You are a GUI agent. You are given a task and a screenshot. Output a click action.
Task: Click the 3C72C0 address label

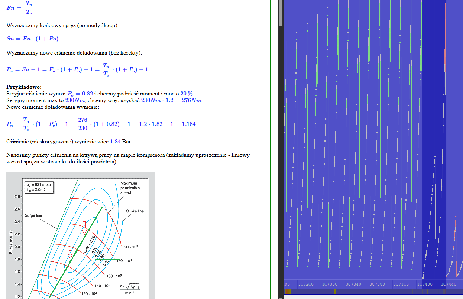coord(305,284)
